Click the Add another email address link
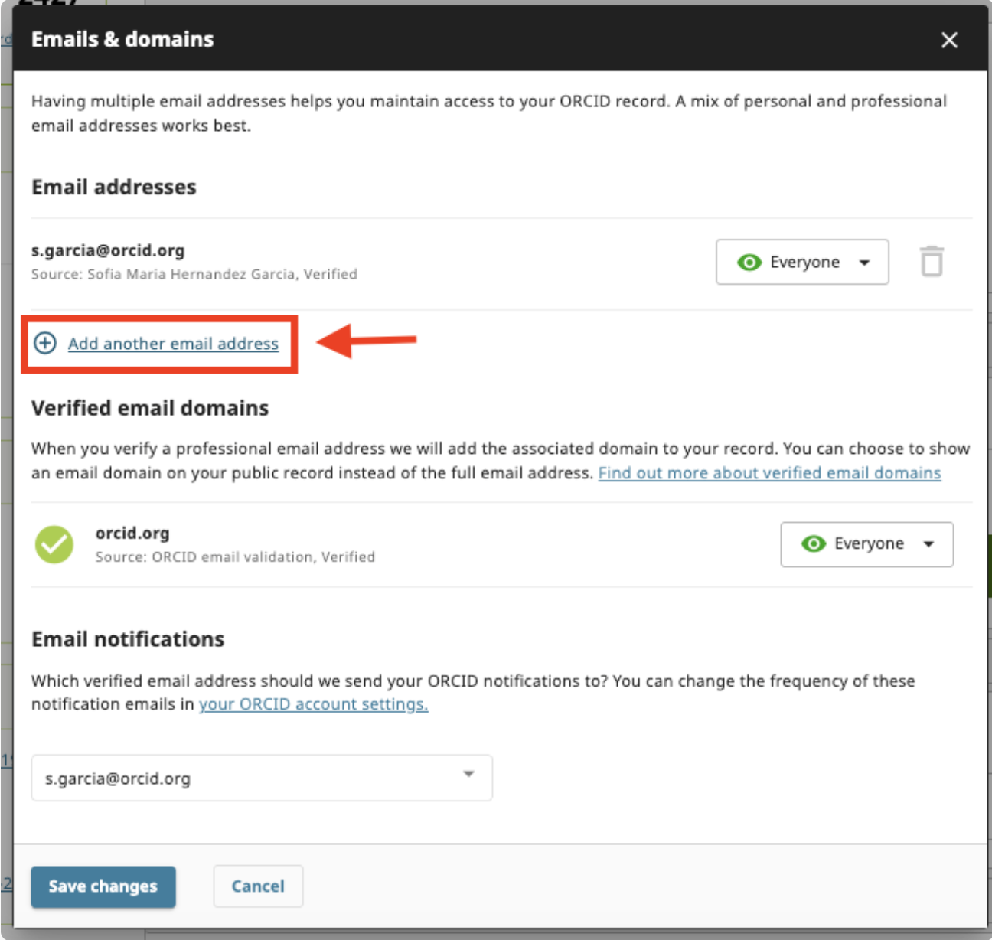The image size is (992, 940). pyautogui.click(x=173, y=344)
